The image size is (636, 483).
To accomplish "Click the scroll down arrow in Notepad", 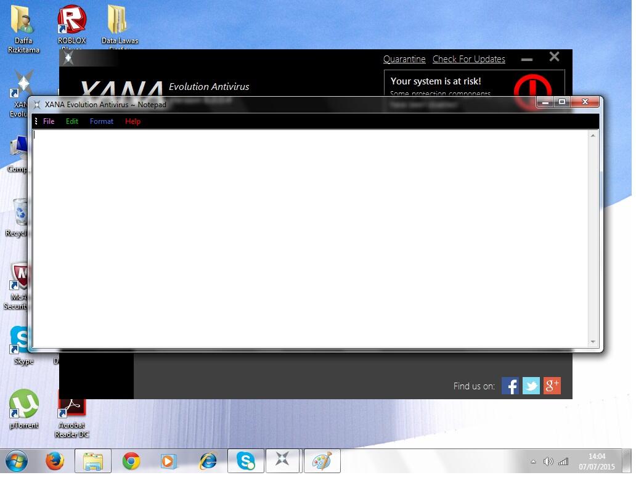I will [x=593, y=342].
